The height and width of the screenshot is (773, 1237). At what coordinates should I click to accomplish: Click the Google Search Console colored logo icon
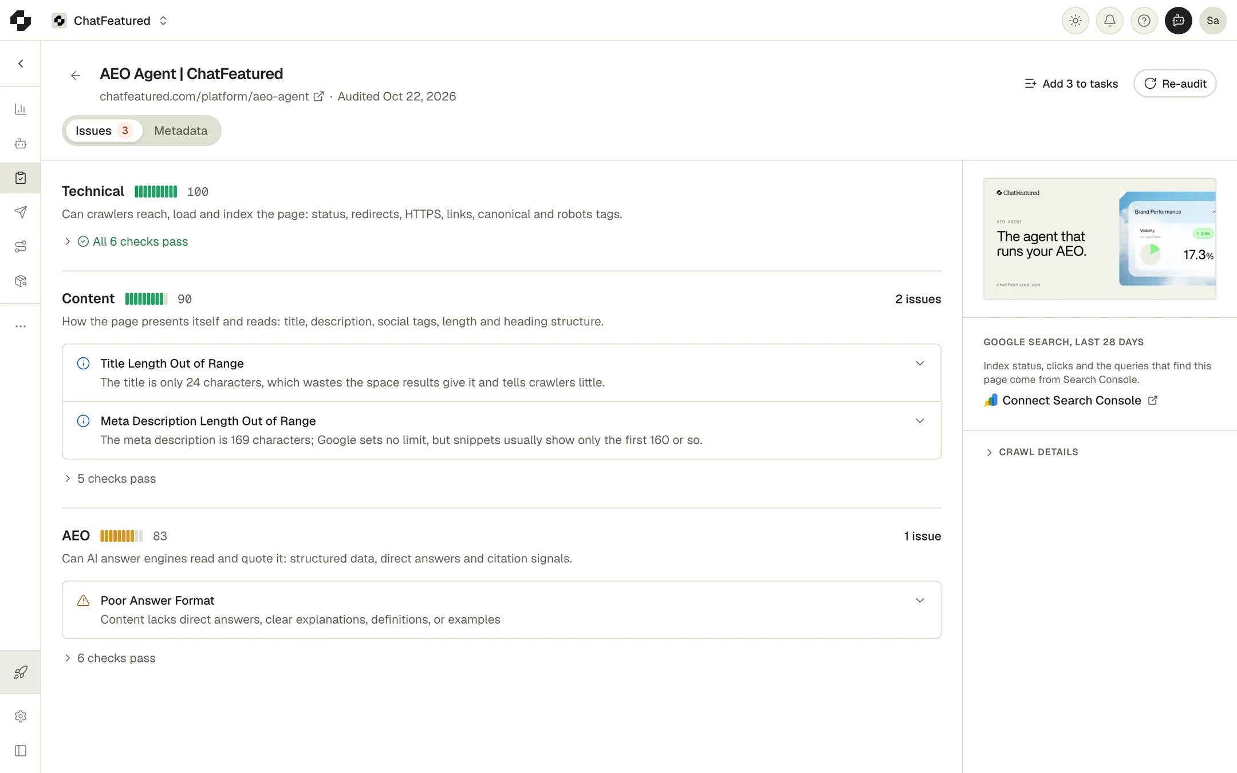(991, 400)
